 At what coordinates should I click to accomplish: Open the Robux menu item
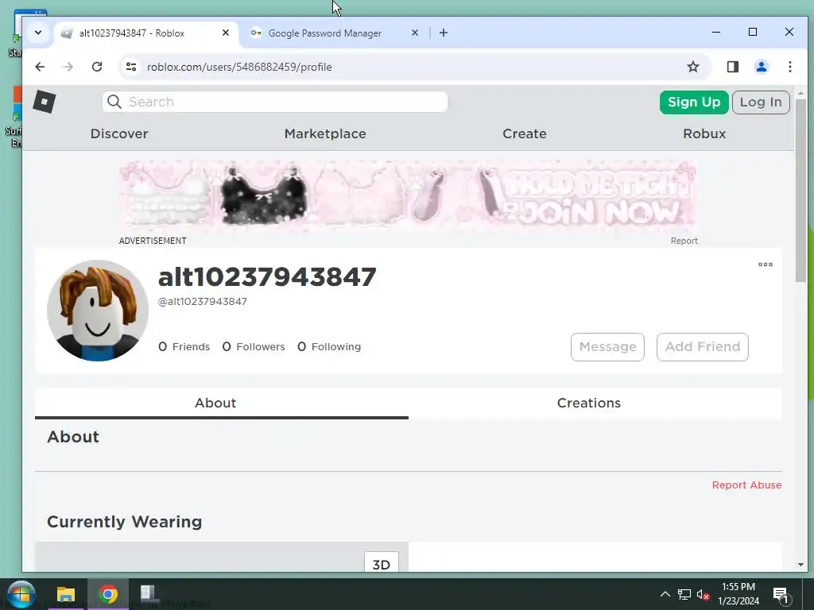704,133
